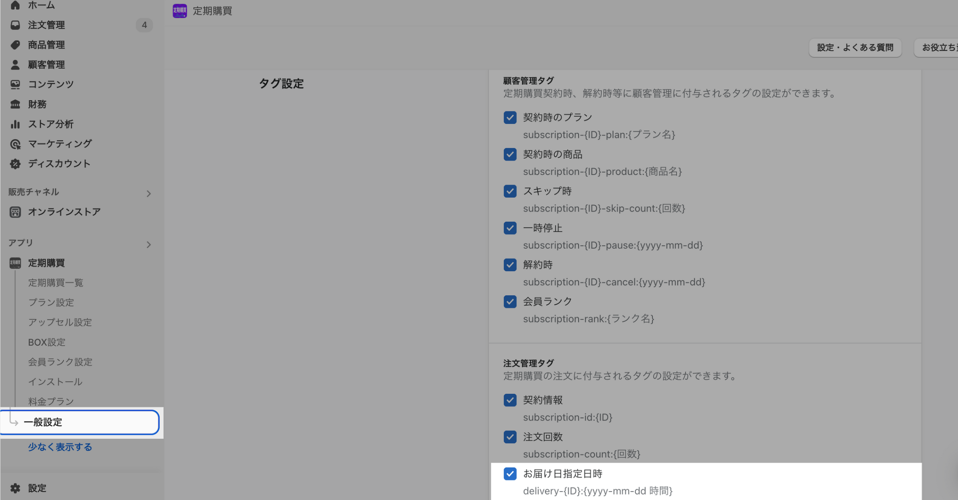Image resolution: width=958 pixels, height=500 pixels.
Task: Click the ディスカウント badge icon
Action: [x=15, y=164]
